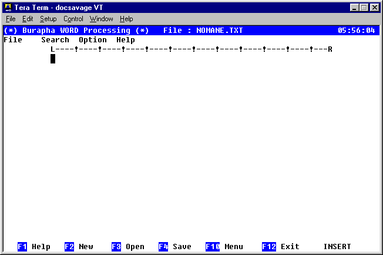
Task: Click the R right margin marker on ruler
Action: (330, 49)
